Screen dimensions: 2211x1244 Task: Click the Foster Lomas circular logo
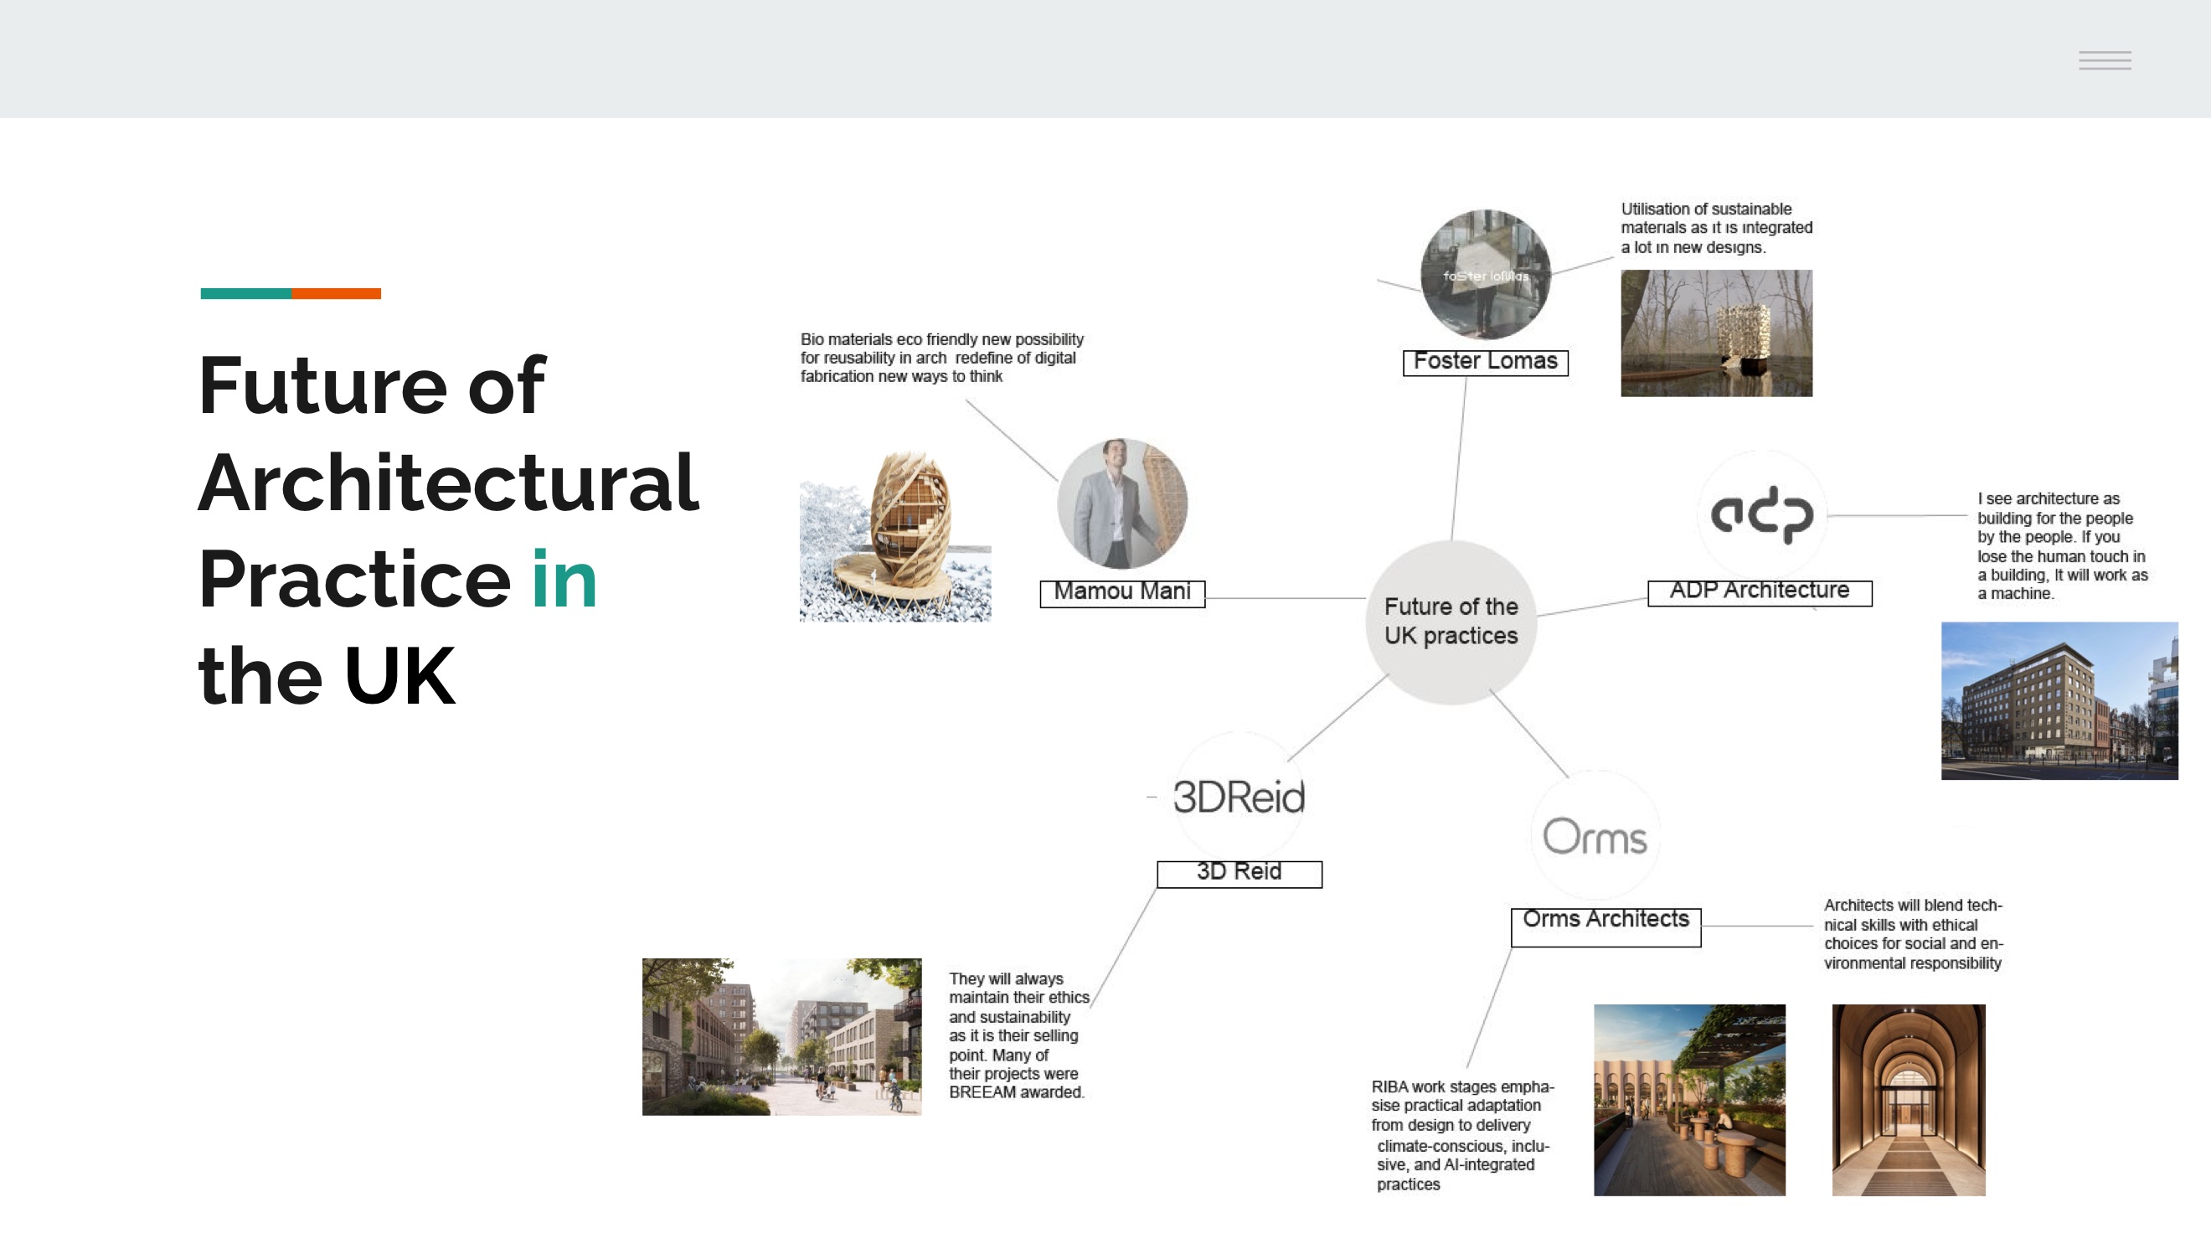[x=1486, y=275]
